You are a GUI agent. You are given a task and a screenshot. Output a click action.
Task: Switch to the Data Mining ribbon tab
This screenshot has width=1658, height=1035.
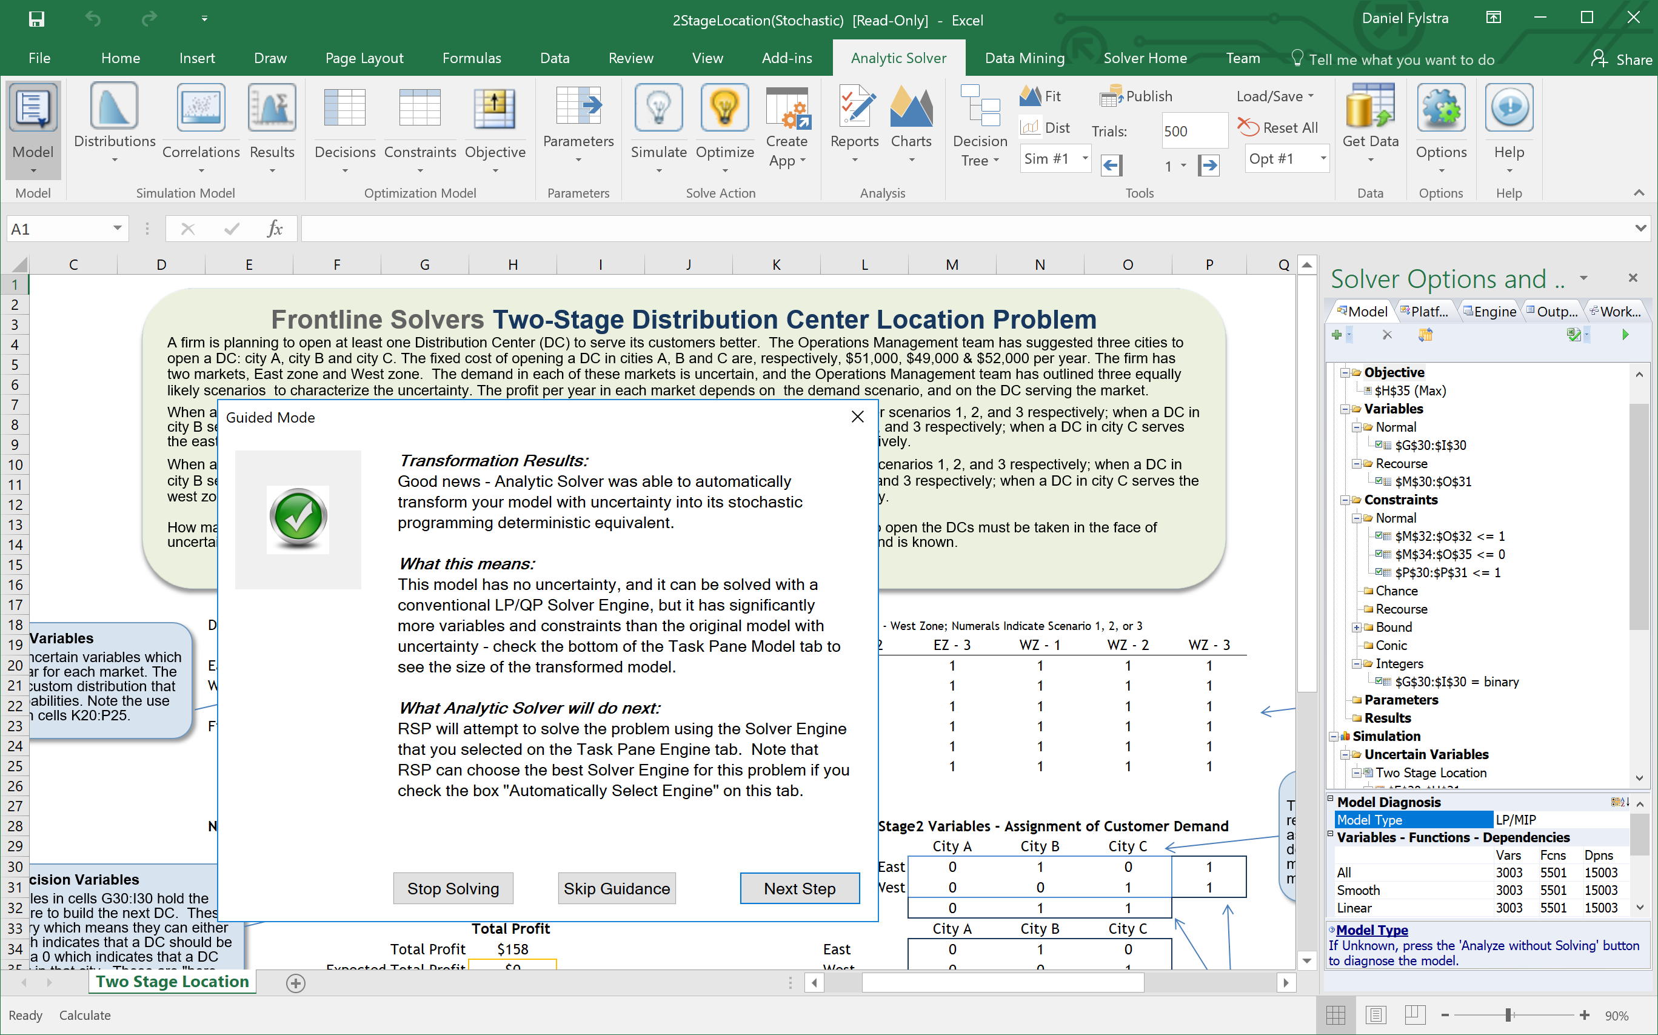coord(1025,58)
